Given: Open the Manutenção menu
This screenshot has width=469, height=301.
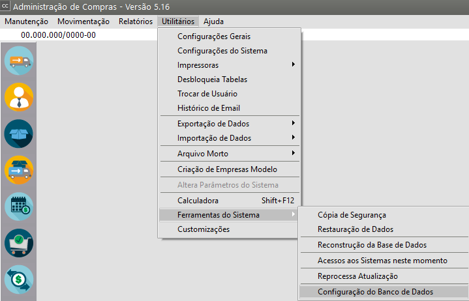Looking at the screenshot, I should click(x=26, y=21).
